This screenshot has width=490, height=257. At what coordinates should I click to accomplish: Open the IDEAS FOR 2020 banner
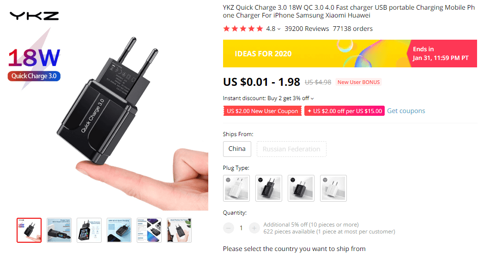coord(350,54)
